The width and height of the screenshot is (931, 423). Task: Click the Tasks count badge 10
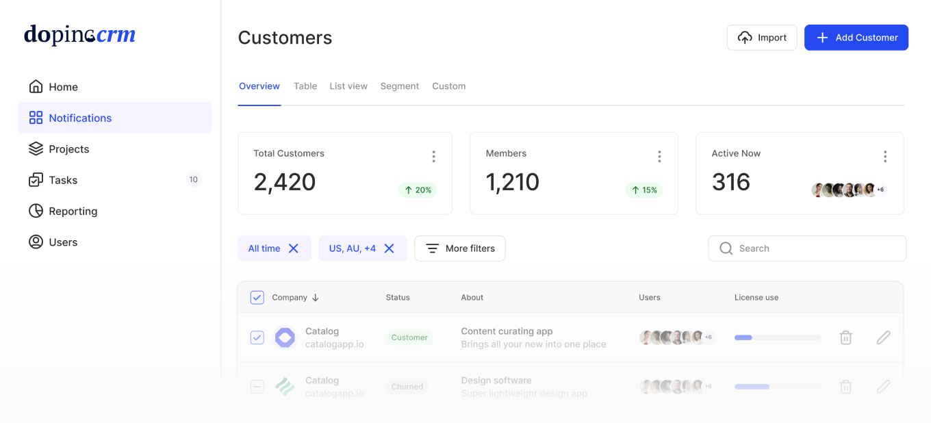pos(194,180)
